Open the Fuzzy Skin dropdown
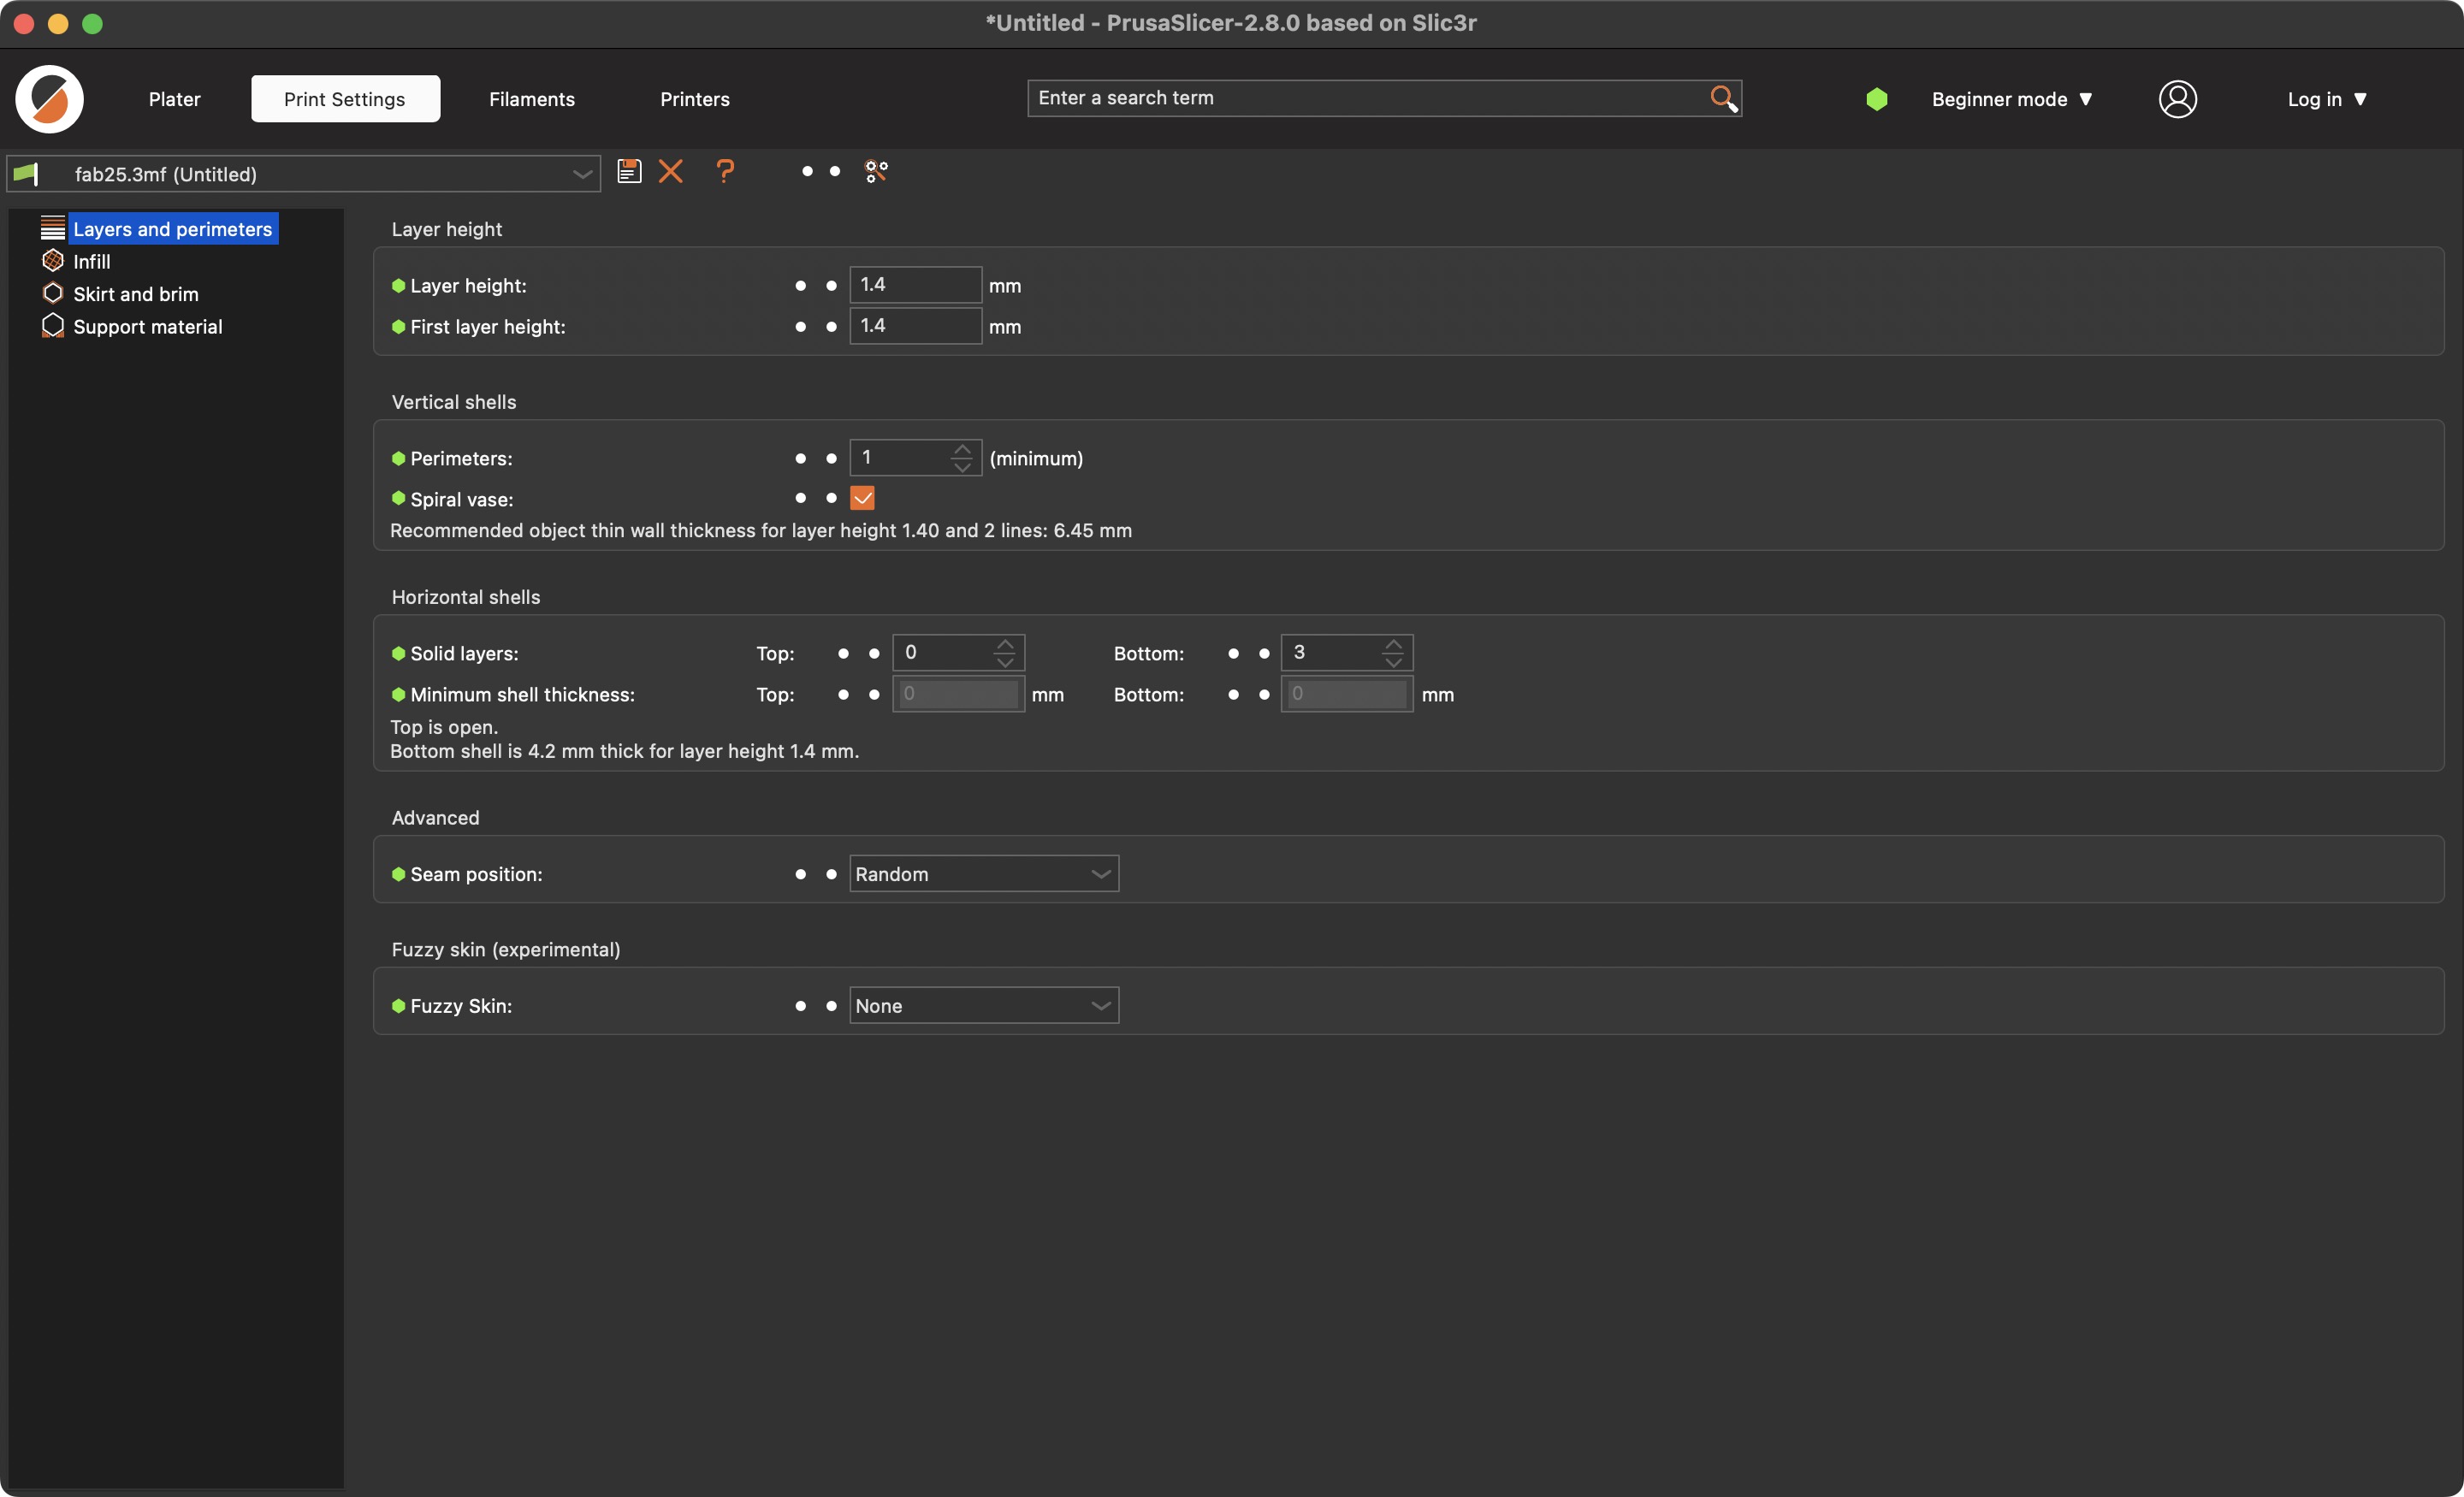Viewport: 2464px width, 1497px height. coord(983,1006)
